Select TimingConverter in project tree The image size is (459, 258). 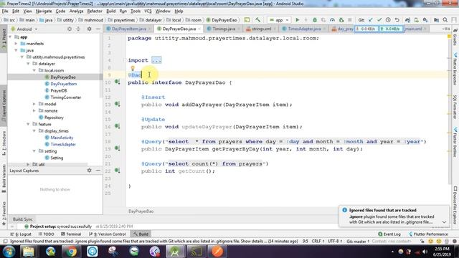pos(65,97)
